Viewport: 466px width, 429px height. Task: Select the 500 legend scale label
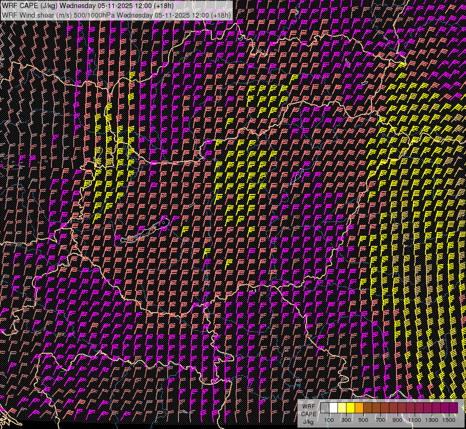tap(363, 419)
